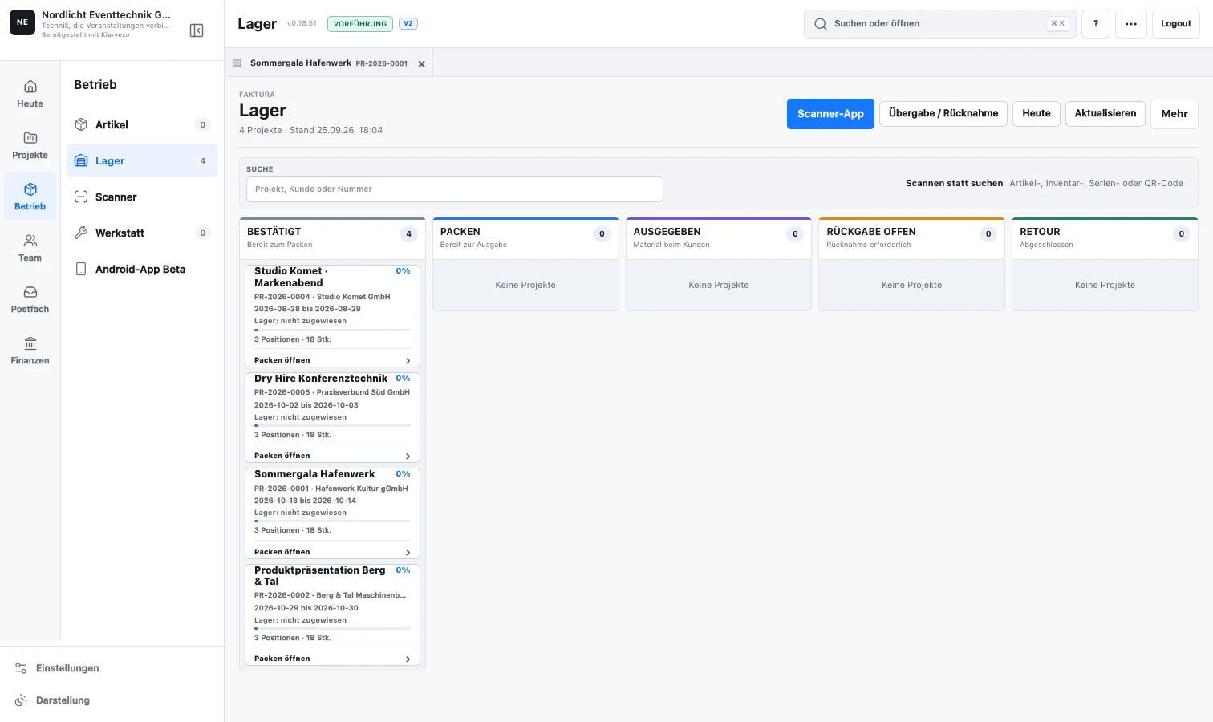Click Packen öffnen chevron for Produktpräsentation
The height and width of the screenshot is (722, 1213).
click(x=408, y=659)
